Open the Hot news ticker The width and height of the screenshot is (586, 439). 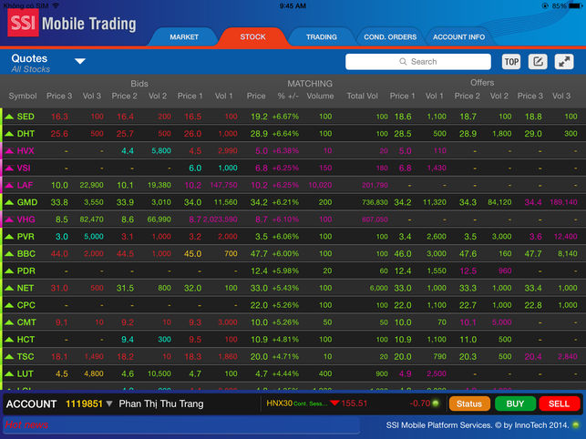pos(27,425)
